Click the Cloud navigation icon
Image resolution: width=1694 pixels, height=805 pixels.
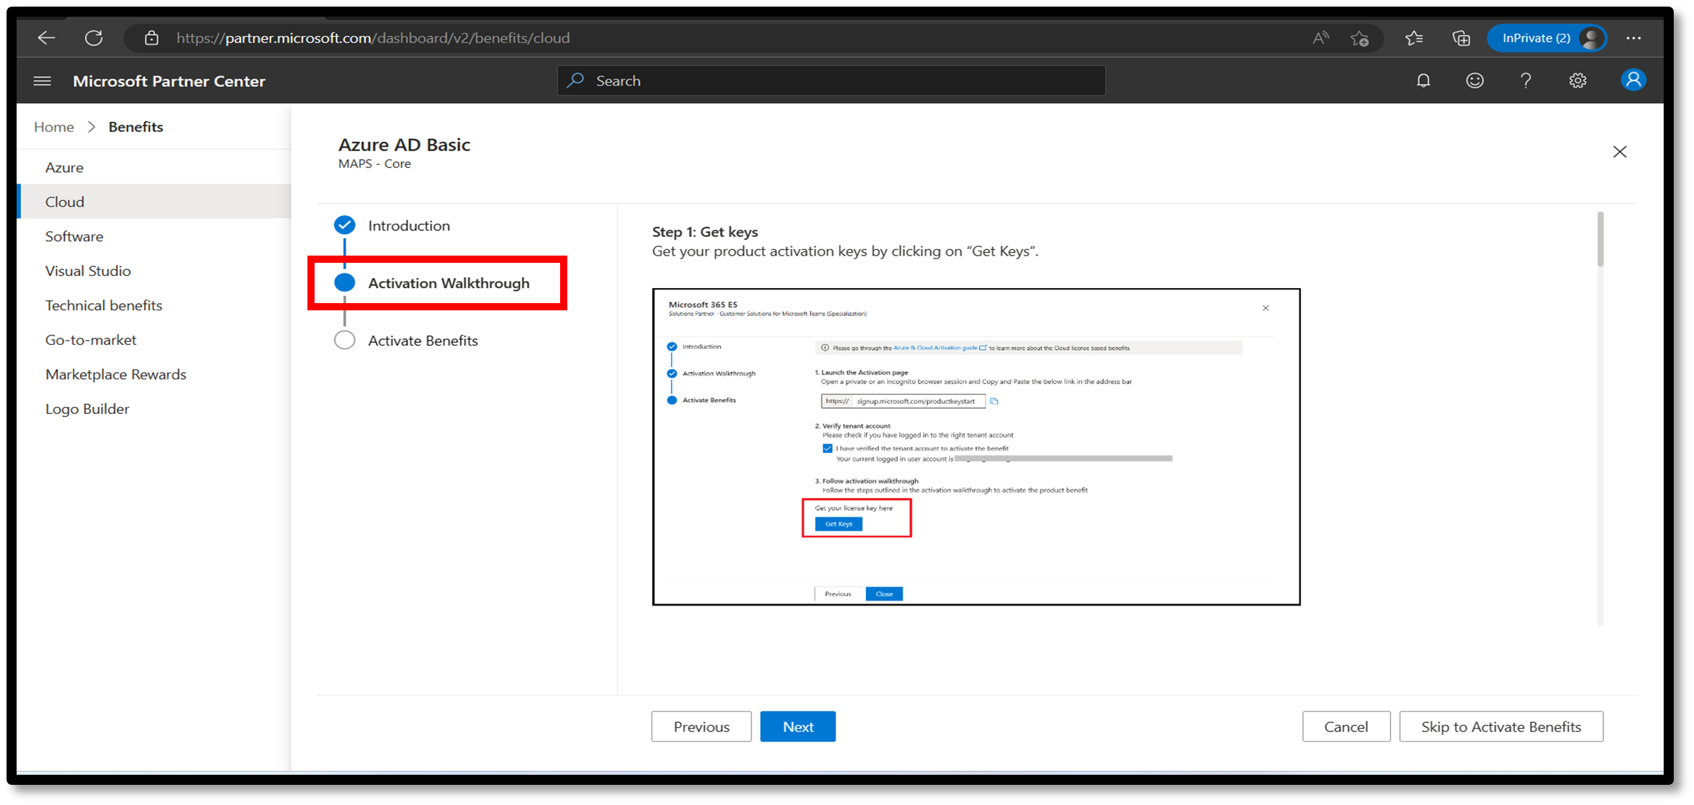[65, 201]
